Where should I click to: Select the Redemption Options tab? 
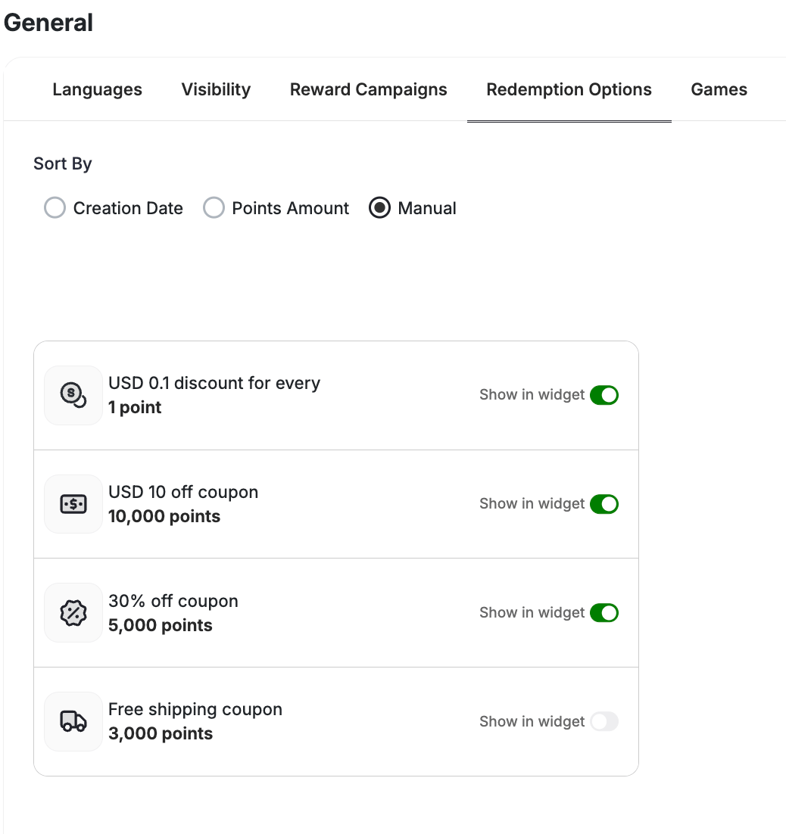569,89
